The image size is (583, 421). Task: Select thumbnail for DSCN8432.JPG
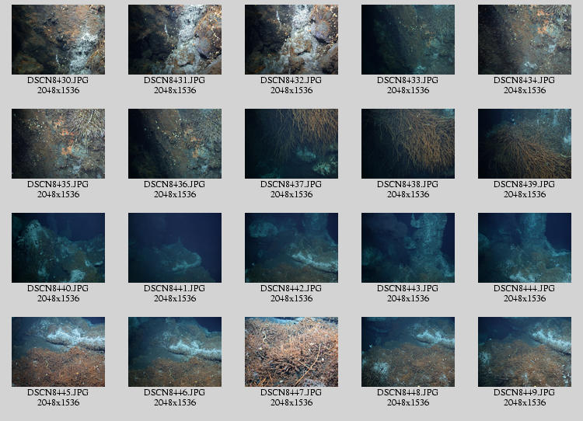291,40
